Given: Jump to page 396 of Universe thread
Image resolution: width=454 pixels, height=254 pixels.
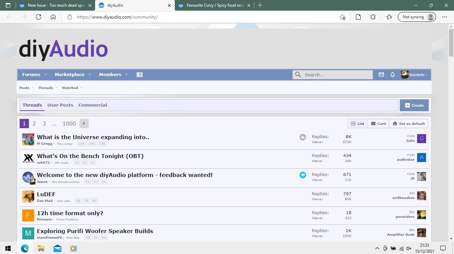Looking at the screenshot, I should tap(102, 144).
